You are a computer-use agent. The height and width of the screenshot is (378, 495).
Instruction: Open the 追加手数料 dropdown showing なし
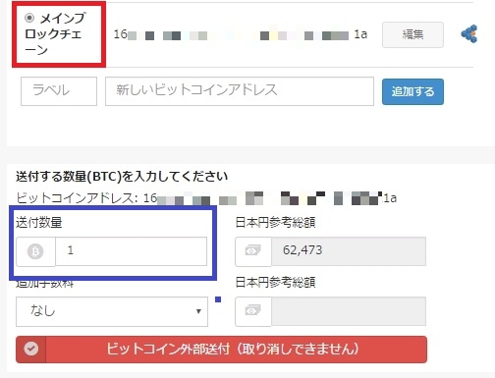[112, 311]
